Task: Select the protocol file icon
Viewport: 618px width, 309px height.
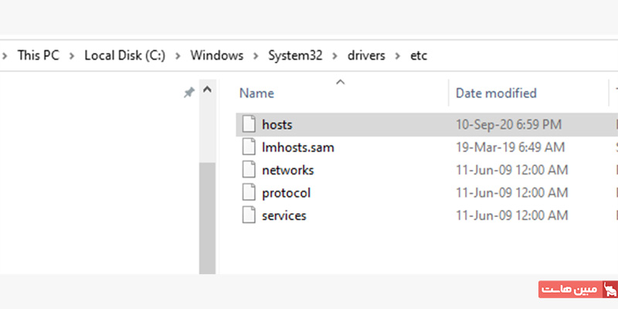Action: 248,192
